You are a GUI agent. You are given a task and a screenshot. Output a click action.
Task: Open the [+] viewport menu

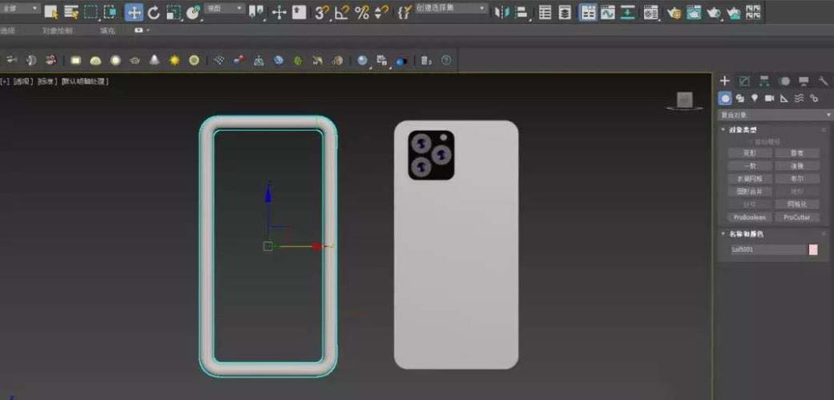tap(5, 82)
